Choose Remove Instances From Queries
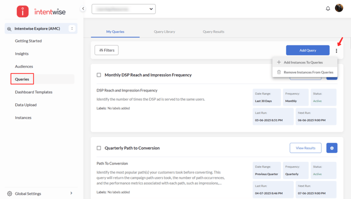351x199 pixels. (x=305, y=72)
